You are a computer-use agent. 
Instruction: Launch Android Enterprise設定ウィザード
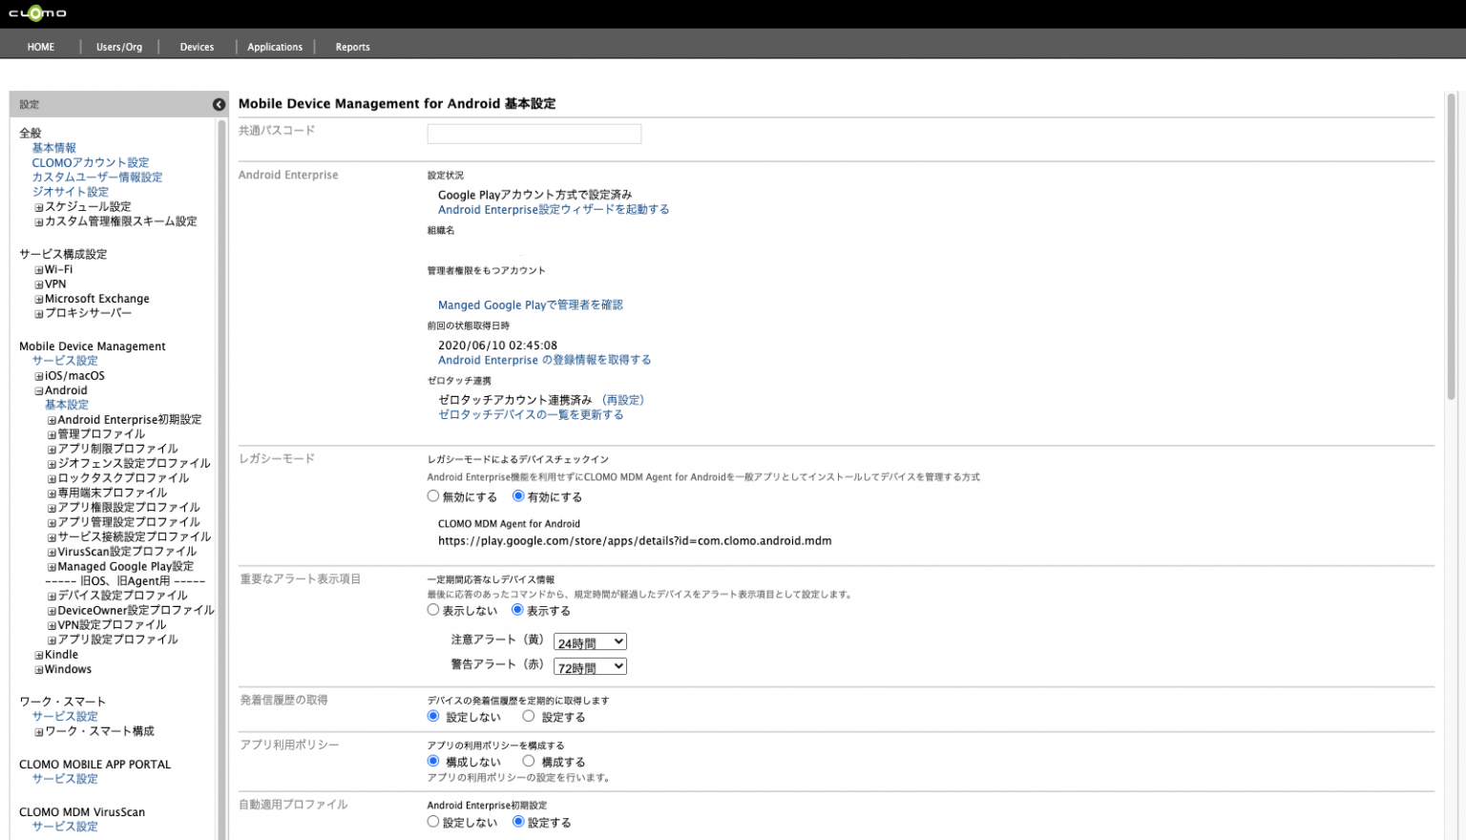coord(554,210)
